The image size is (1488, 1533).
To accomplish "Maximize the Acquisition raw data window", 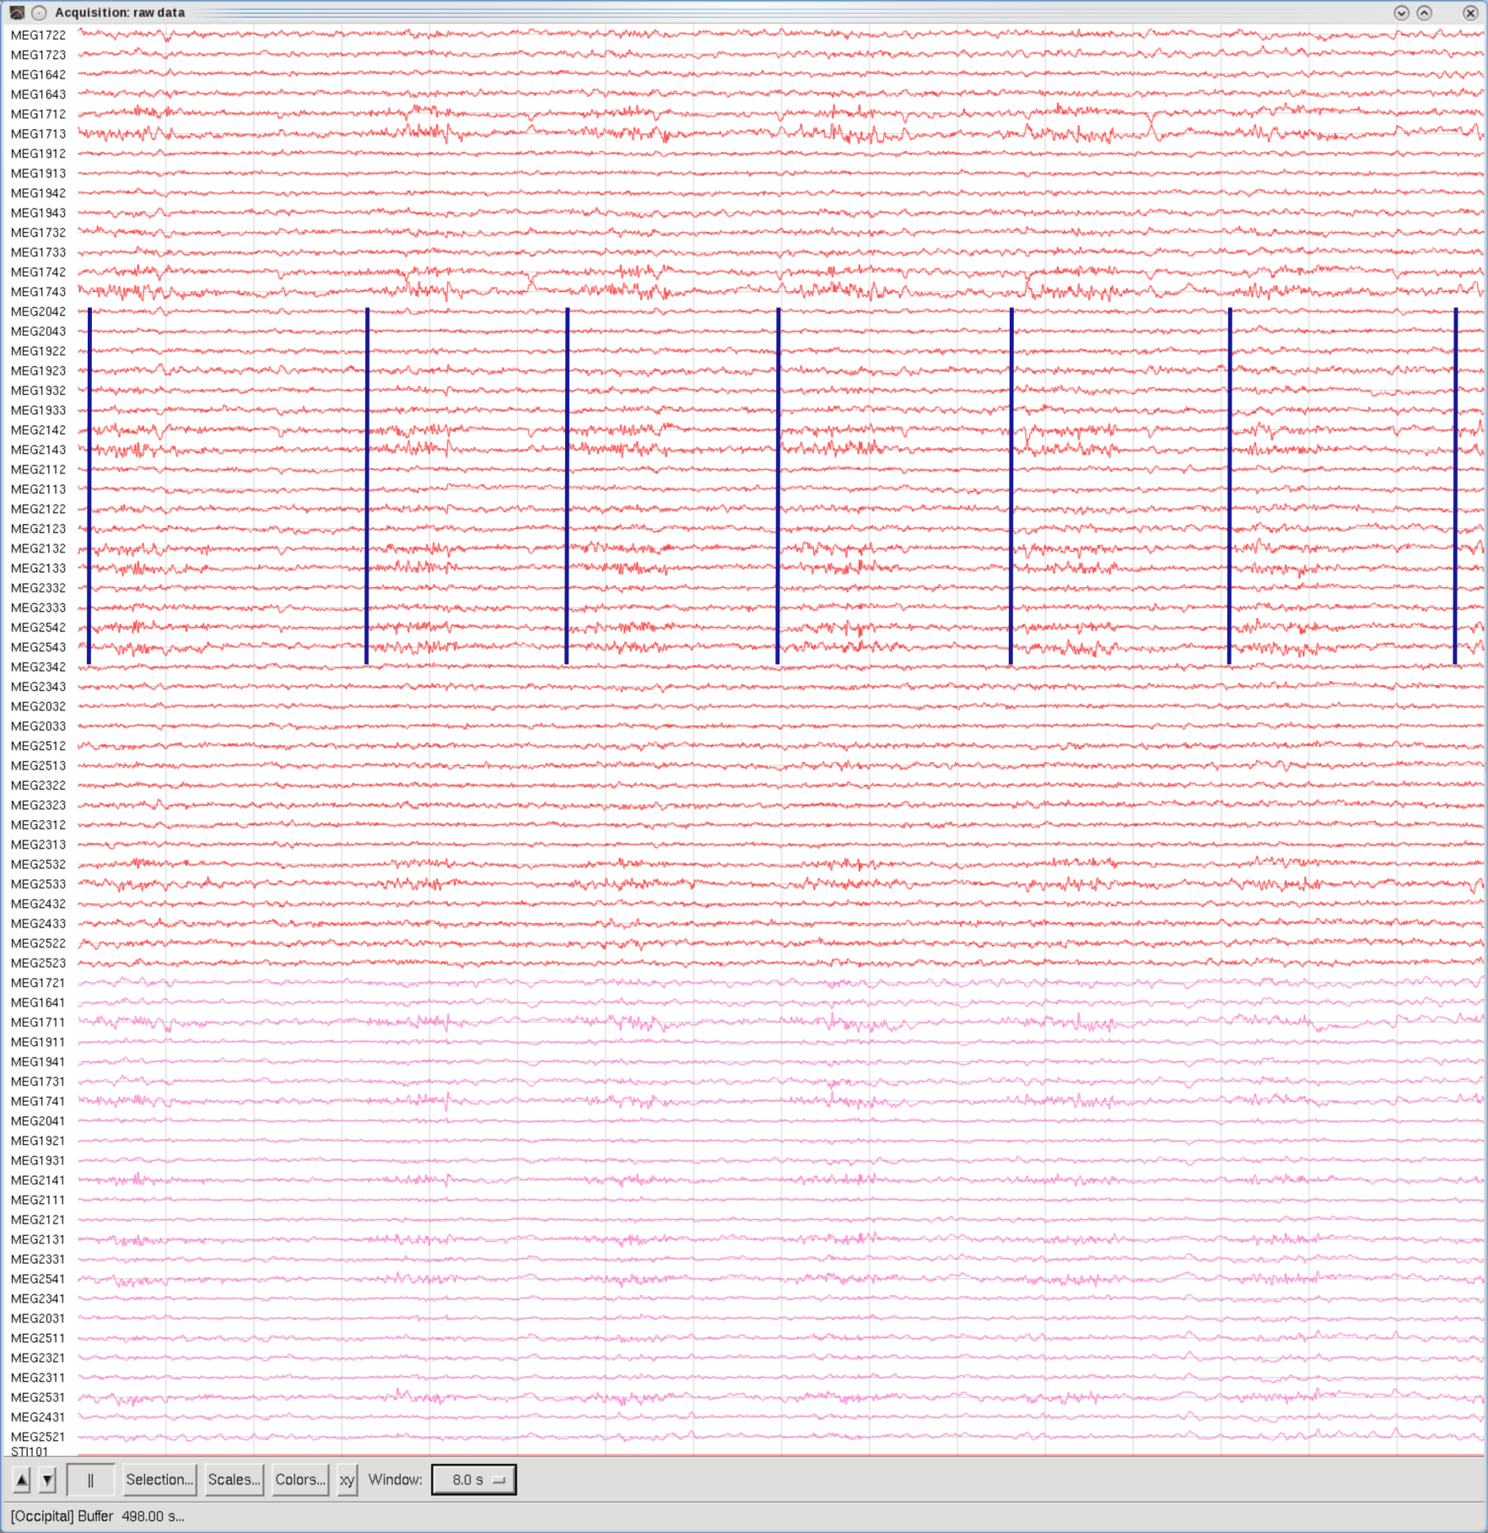I will point(1424,13).
